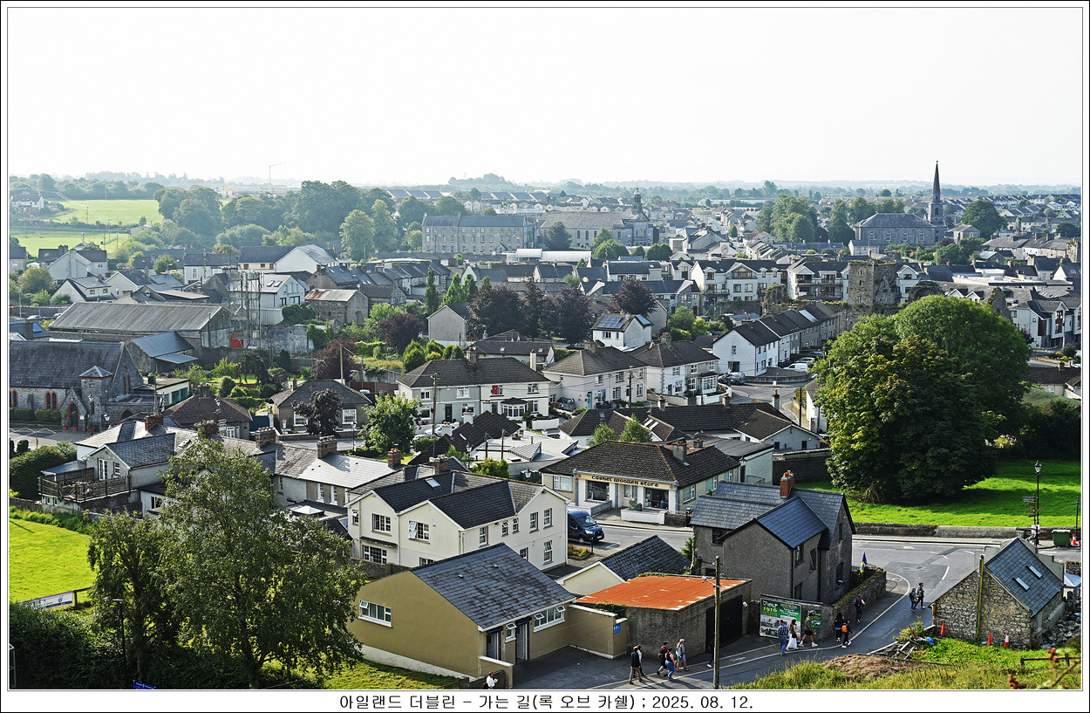Click the red chimney on the slate-roofed house
The height and width of the screenshot is (713, 1090).
(787, 484)
